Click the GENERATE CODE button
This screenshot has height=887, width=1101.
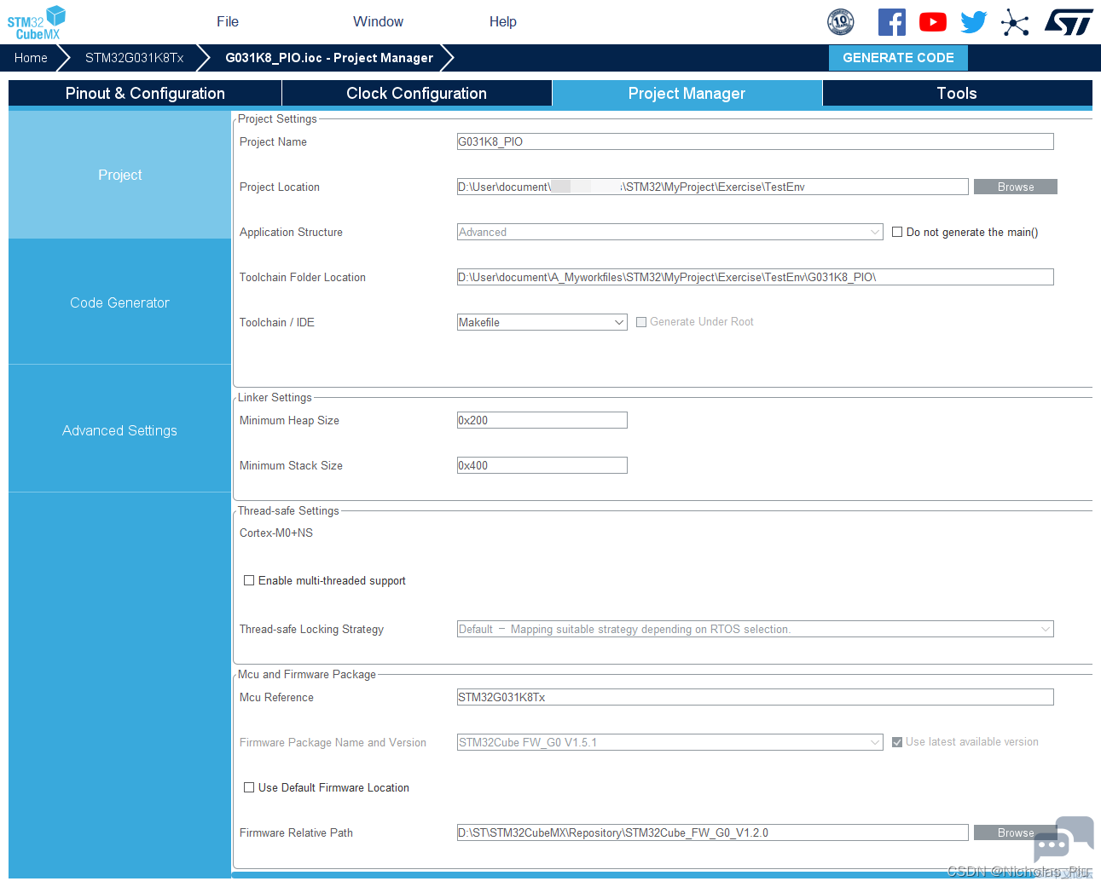click(898, 57)
